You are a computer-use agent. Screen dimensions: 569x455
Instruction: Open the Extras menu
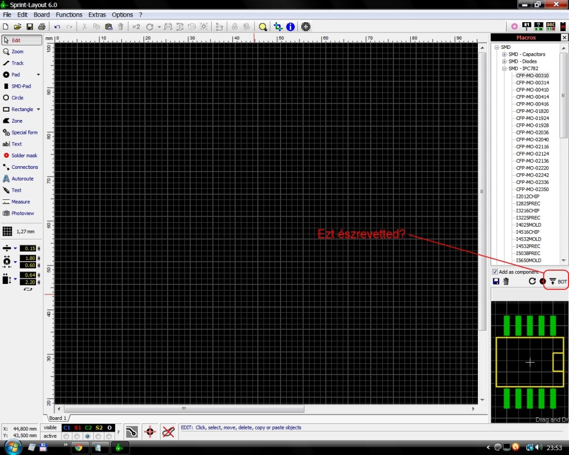pos(97,14)
